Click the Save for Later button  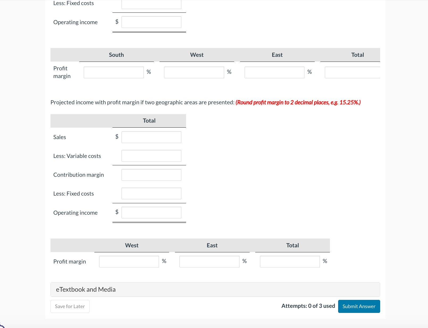(70, 306)
